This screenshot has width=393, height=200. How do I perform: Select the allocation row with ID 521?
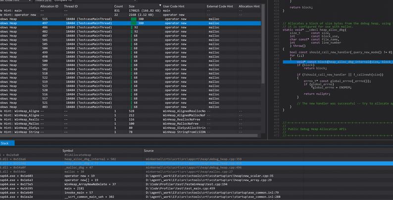[130, 103]
